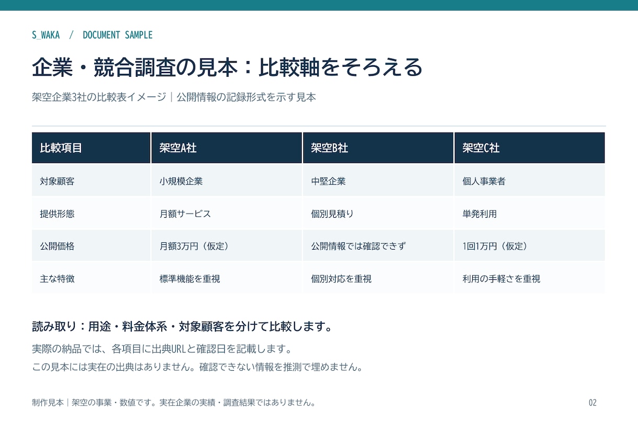Click the cell "個別対応を重視"
The width and height of the screenshot is (638, 425).
(x=378, y=278)
